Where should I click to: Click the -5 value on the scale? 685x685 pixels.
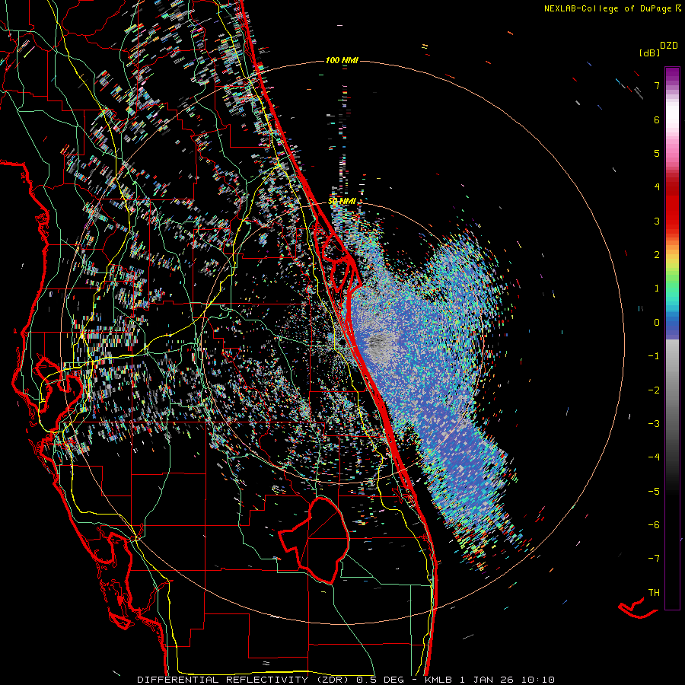pyautogui.click(x=654, y=491)
